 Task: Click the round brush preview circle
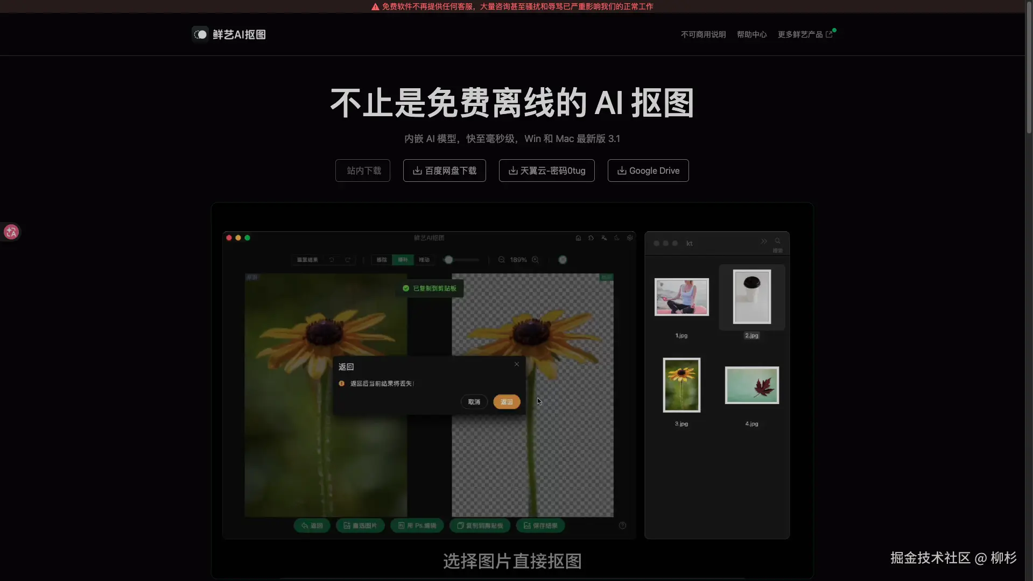(563, 260)
